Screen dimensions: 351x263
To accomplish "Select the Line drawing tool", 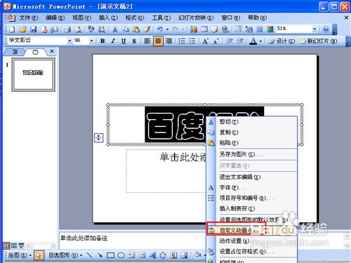I will click(89, 255).
